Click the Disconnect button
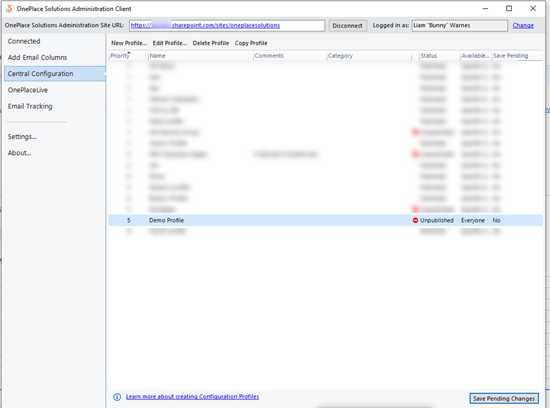This screenshot has height=408, width=550. (348, 26)
